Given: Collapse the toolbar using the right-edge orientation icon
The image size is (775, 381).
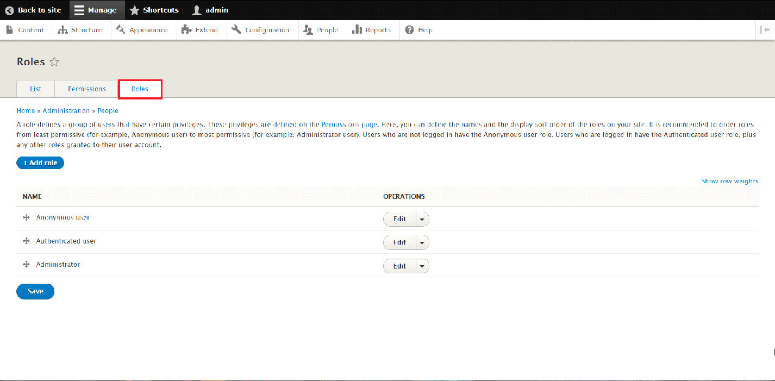Looking at the screenshot, I should (765, 30).
